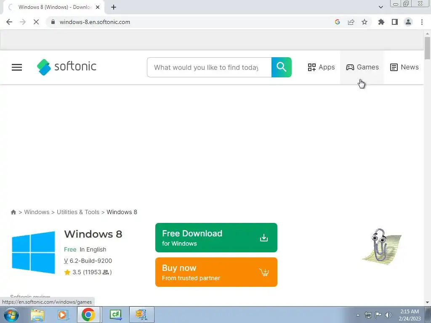Share this page icon
431x323 pixels.
coord(351,22)
